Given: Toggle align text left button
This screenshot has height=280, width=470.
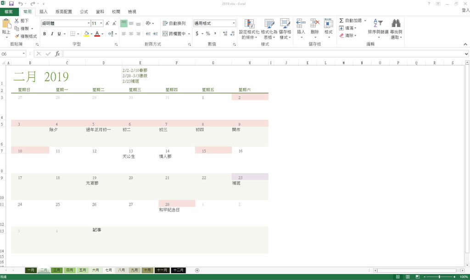Looking at the screenshot, I should click(x=124, y=34).
